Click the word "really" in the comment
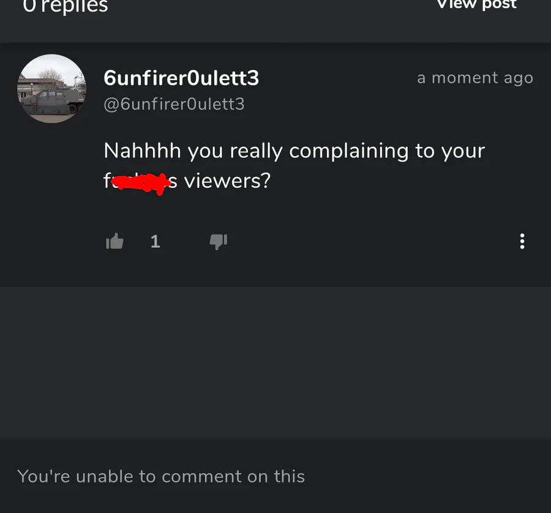This screenshot has height=513, width=551. click(256, 152)
